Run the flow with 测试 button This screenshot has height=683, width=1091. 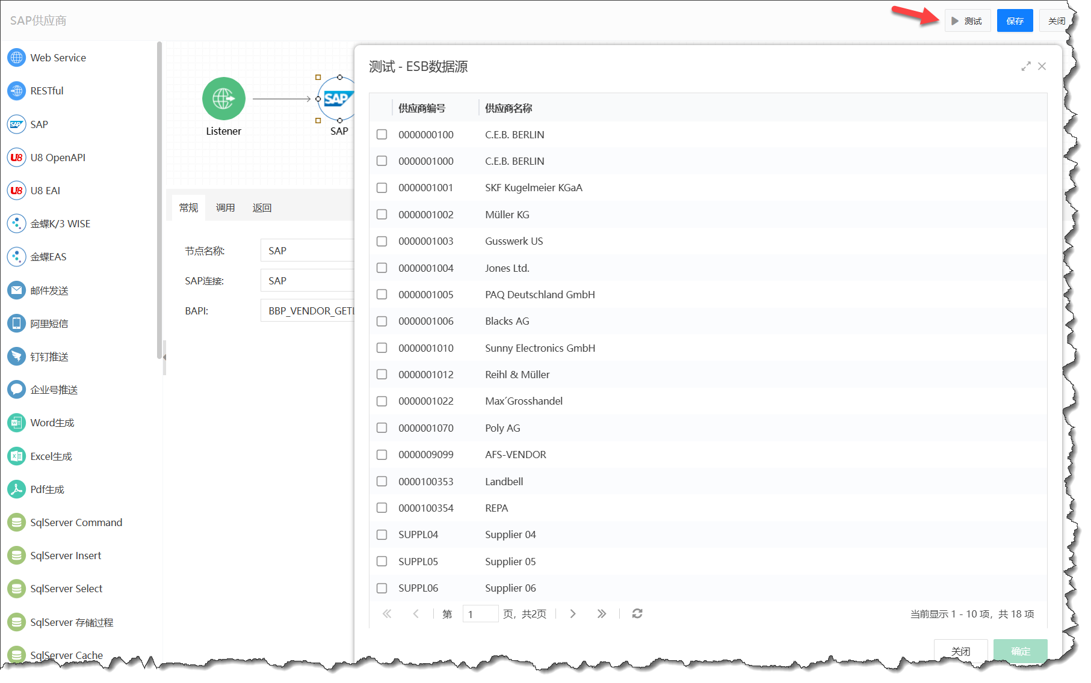[x=967, y=21]
